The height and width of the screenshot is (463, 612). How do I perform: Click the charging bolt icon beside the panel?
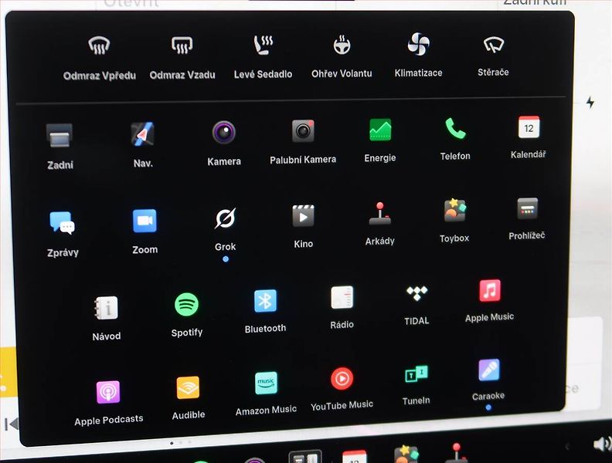coord(590,102)
